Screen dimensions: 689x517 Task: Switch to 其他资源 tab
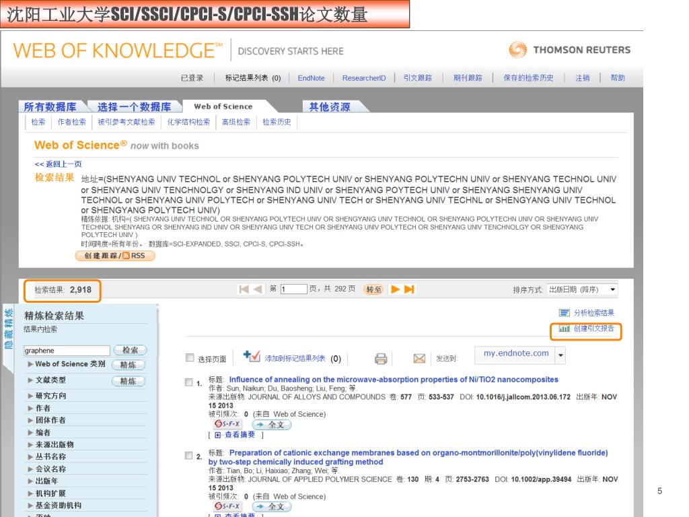[330, 107]
